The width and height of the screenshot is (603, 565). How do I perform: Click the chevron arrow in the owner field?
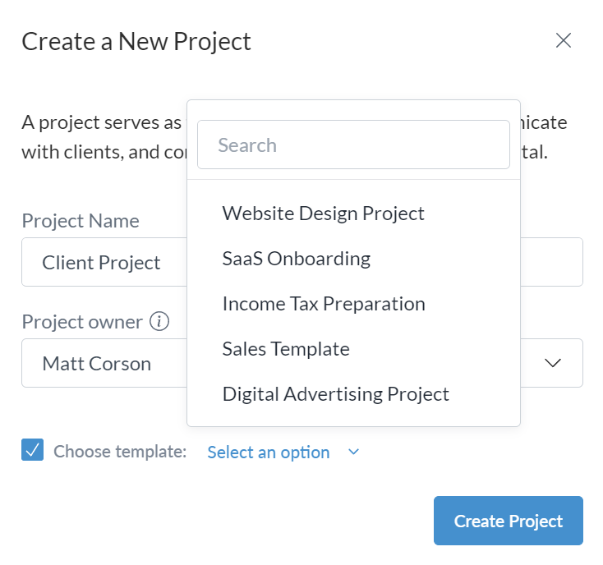(553, 363)
